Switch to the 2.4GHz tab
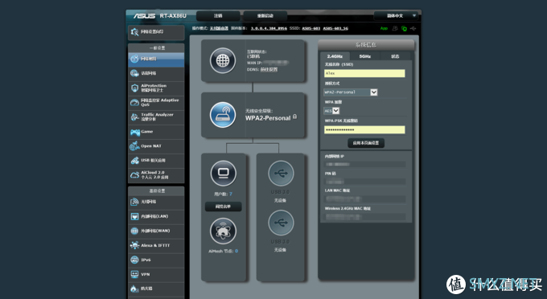The width and height of the screenshot is (547, 299). tap(335, 56)
